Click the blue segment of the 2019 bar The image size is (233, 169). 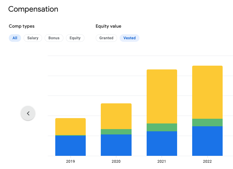click(x=70, y=145)
